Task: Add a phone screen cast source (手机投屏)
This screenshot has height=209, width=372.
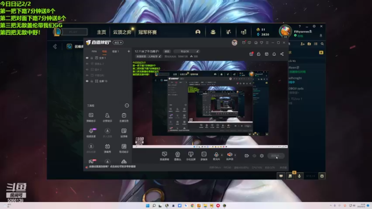Action: (x=191, y=156)
